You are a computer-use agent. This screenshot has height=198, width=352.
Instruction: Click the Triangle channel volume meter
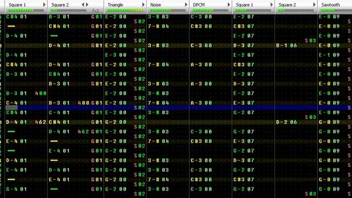pyautogui.click(x=125, y=10)
